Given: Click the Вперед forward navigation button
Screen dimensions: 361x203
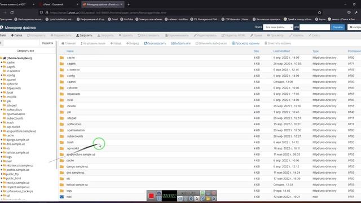Looking at the screenshot, I should 133,43.
